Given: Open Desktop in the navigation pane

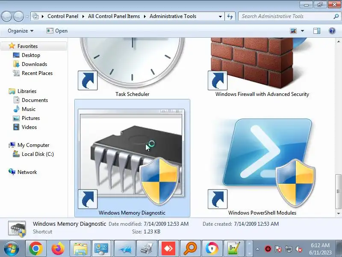Looking at the screenshot, I should [31, 55].
